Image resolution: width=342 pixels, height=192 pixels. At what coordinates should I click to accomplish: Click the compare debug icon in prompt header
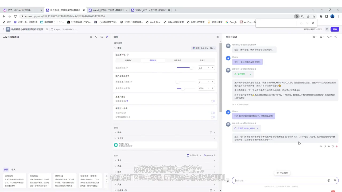click(x=102, y=37)
